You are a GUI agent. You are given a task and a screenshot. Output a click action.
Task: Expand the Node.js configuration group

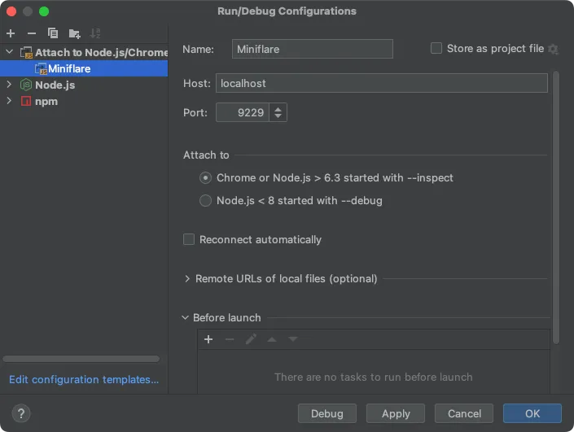pos(10,85)
